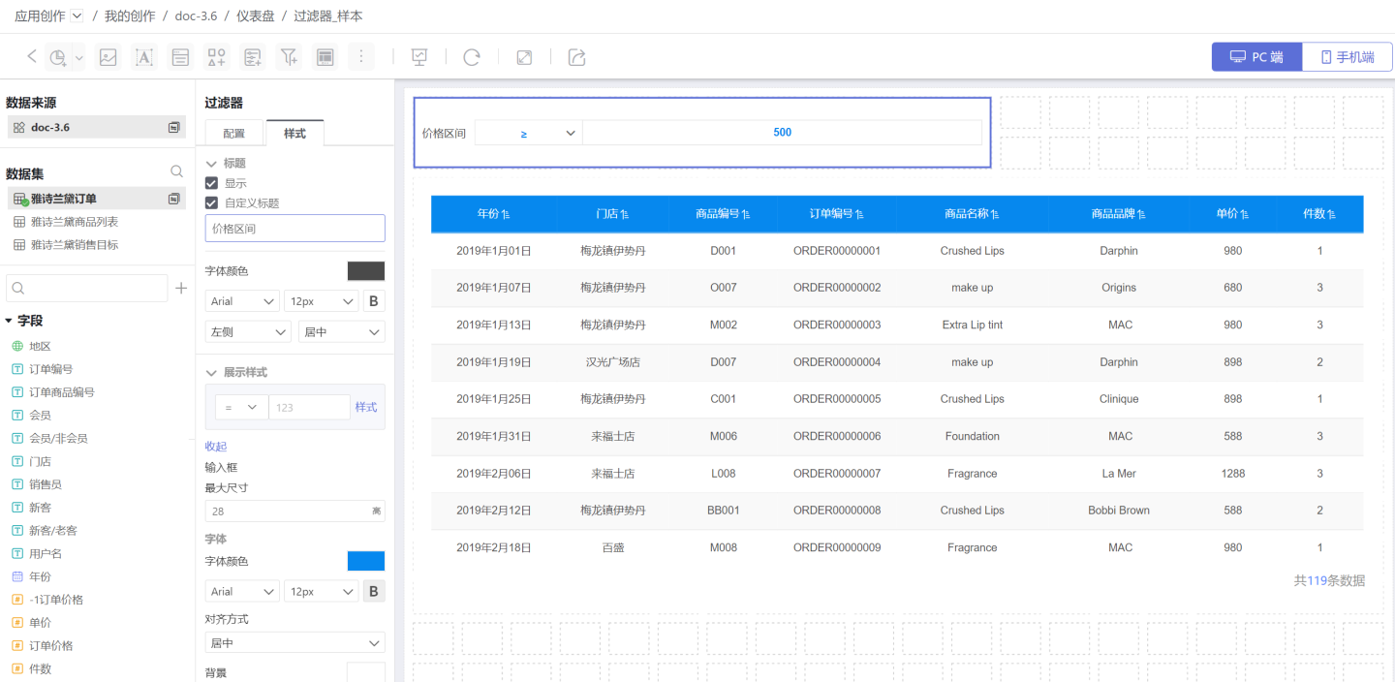This screenshot has height=682, width=1395.
Task: Open the 对齐方式 居中 dropdown
Action: pyautogui.click(x=294, y=643)
